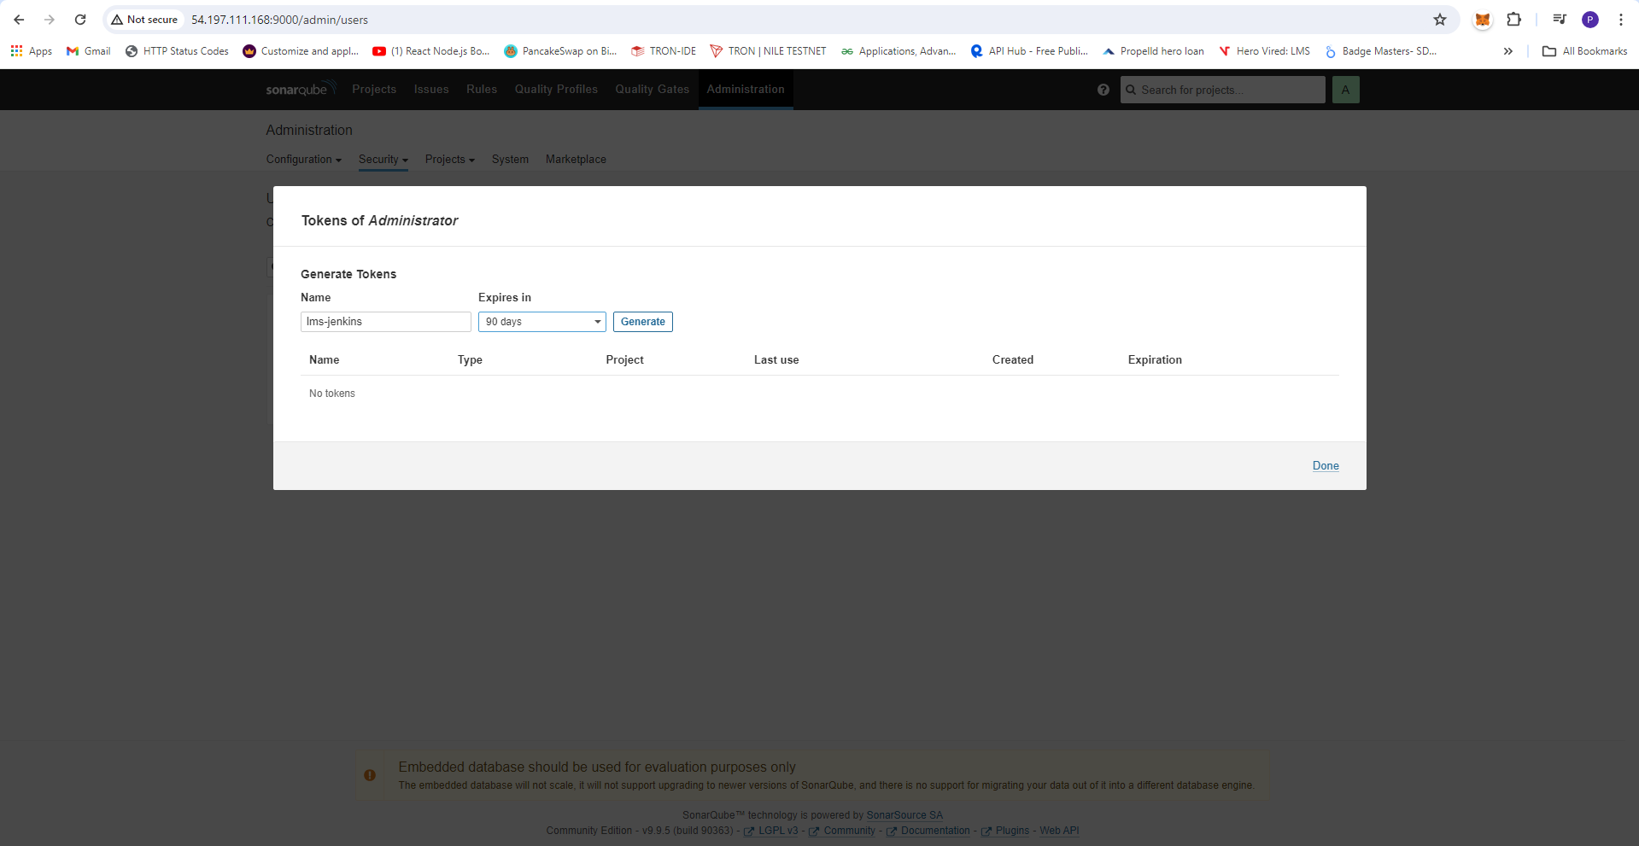Open the PancakeSwap bookmark
Image resolution: width=1639 pixels, height=846 pixels.
coord(561,51)
